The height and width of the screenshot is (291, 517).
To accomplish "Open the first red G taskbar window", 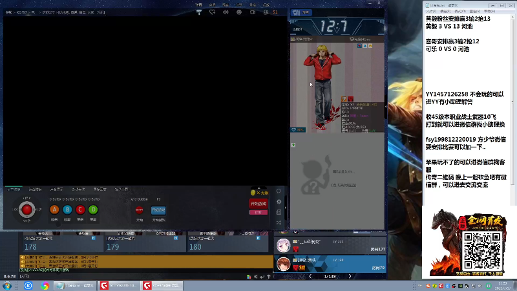I will click(119, 285).
